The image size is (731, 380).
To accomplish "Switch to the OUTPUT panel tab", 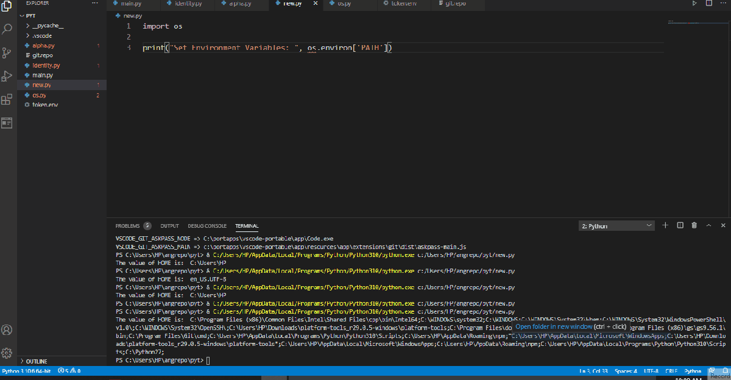I will (169, 225).
